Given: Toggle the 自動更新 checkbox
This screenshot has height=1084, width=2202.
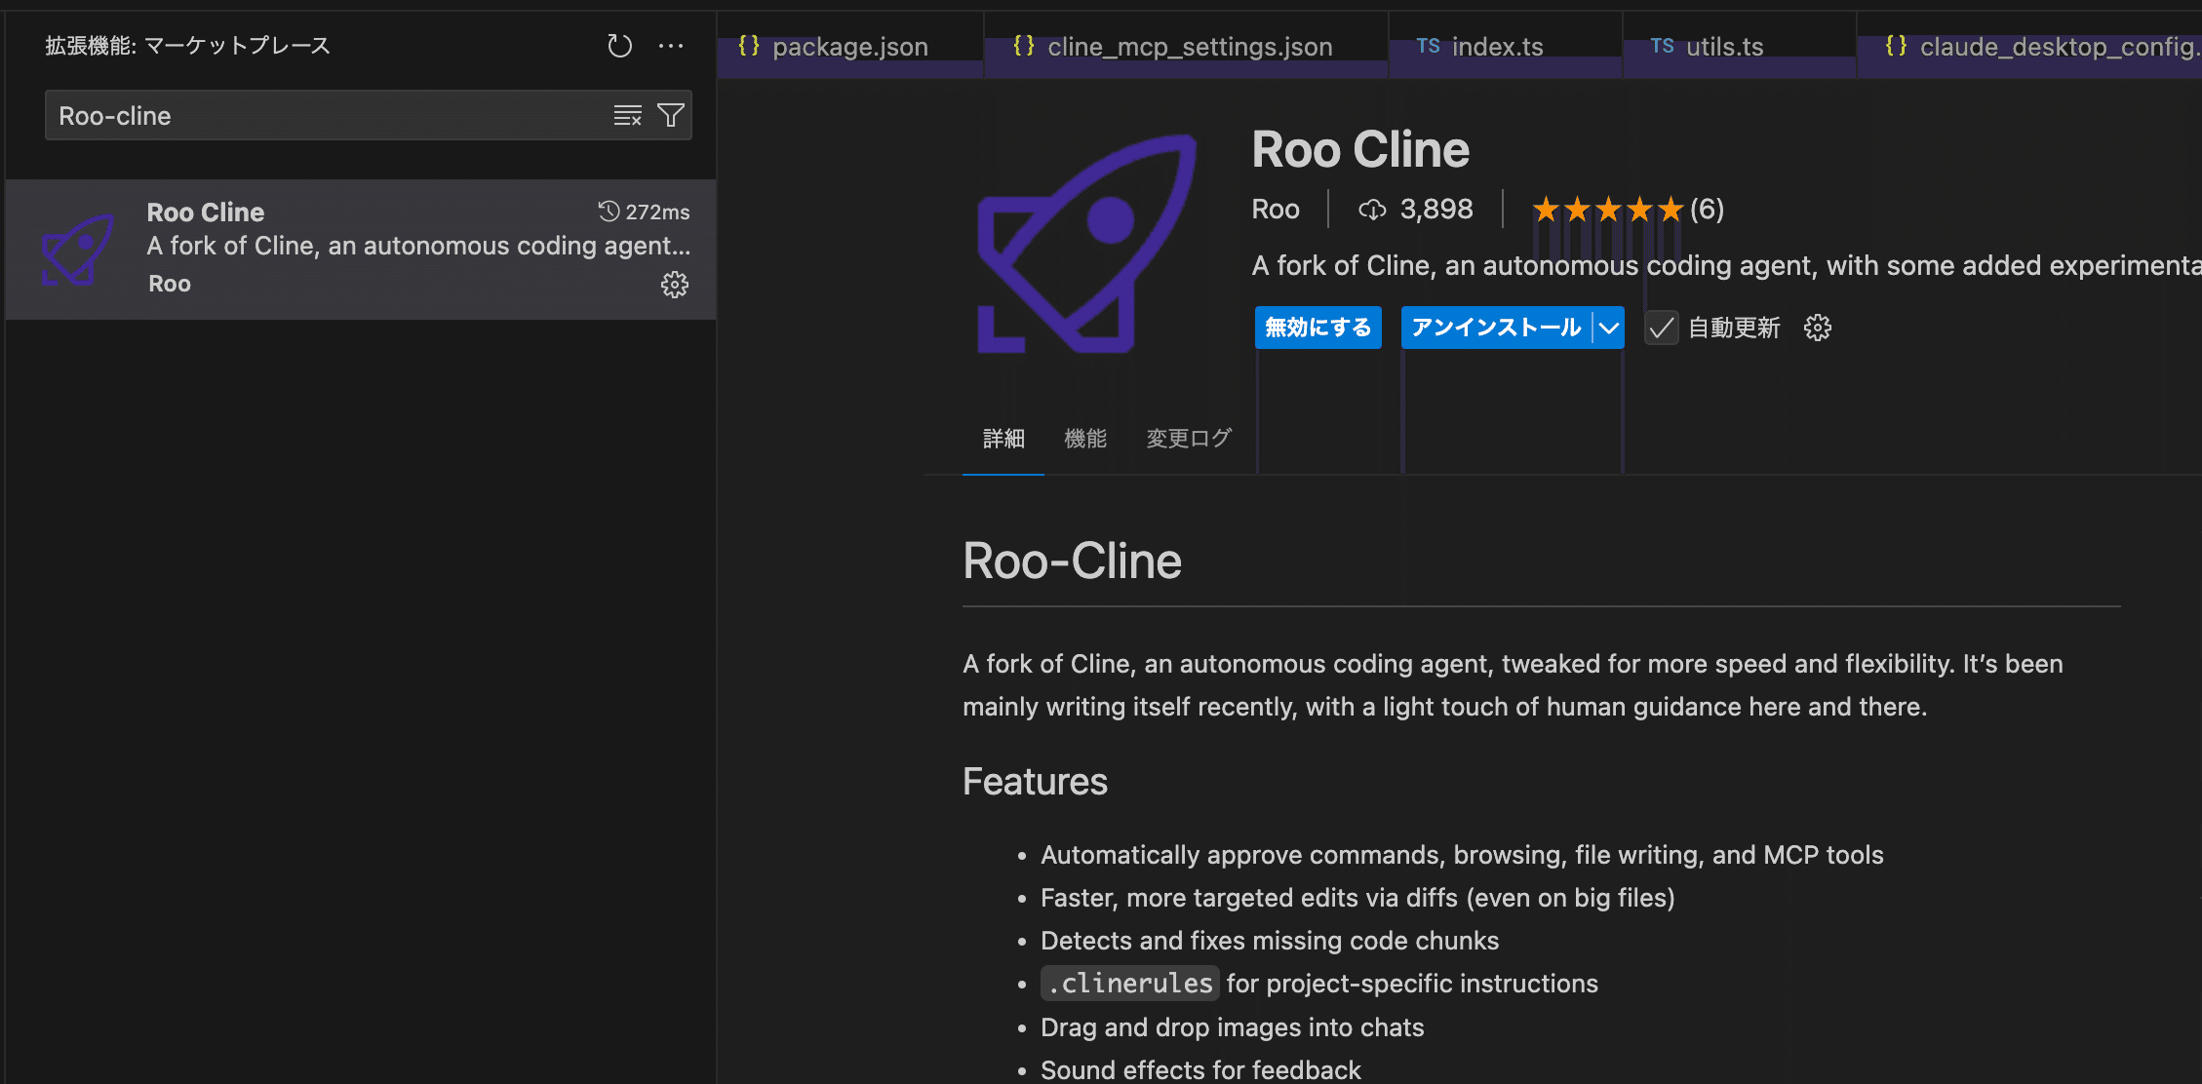Looking at the screenshot, I should point(1662,328).
